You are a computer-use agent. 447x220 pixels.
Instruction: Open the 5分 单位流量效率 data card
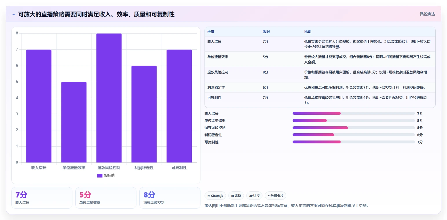coord(106,198)
